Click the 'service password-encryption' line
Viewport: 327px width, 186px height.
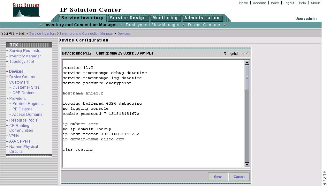pyautogui.click(x=97, y=83)
